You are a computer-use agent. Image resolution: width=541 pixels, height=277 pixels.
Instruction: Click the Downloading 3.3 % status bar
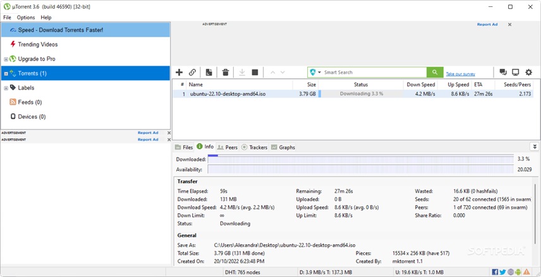pyautogui.click(x=361, y=94)
